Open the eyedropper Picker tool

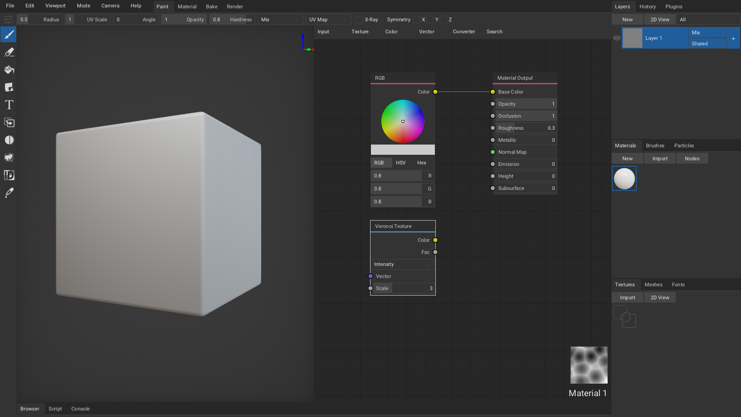coord(8,192)
